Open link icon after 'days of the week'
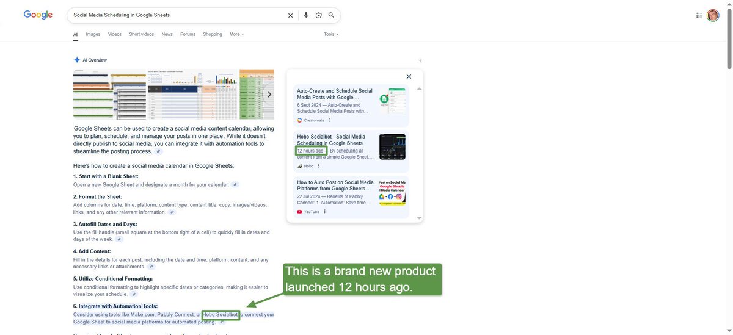 120,239
